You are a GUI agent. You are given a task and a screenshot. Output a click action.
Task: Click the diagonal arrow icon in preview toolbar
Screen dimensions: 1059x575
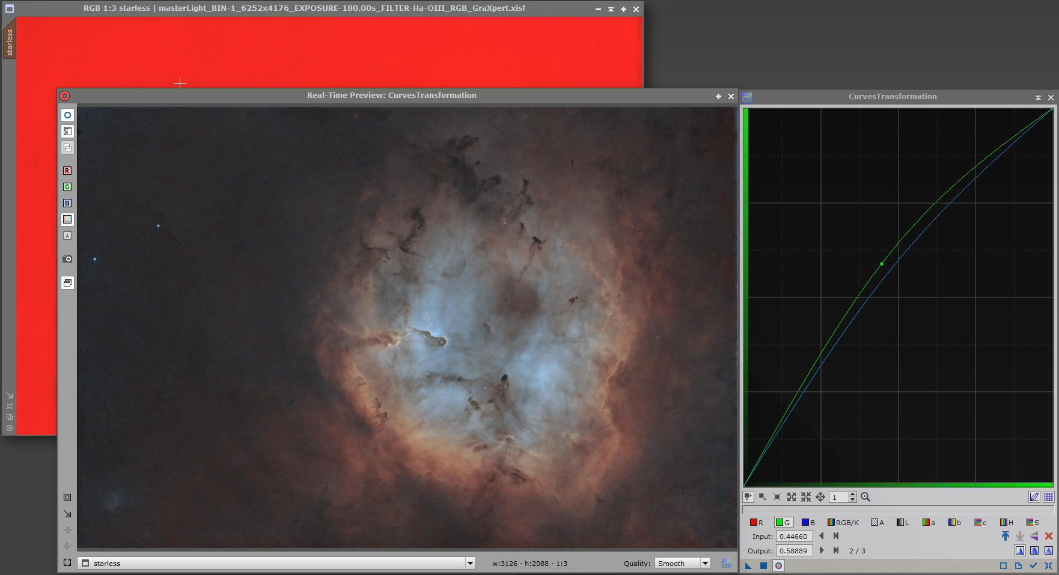[x=67, y=514]
